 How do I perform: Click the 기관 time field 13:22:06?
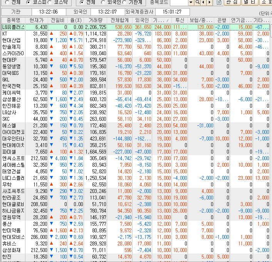[x=49, y=12]
